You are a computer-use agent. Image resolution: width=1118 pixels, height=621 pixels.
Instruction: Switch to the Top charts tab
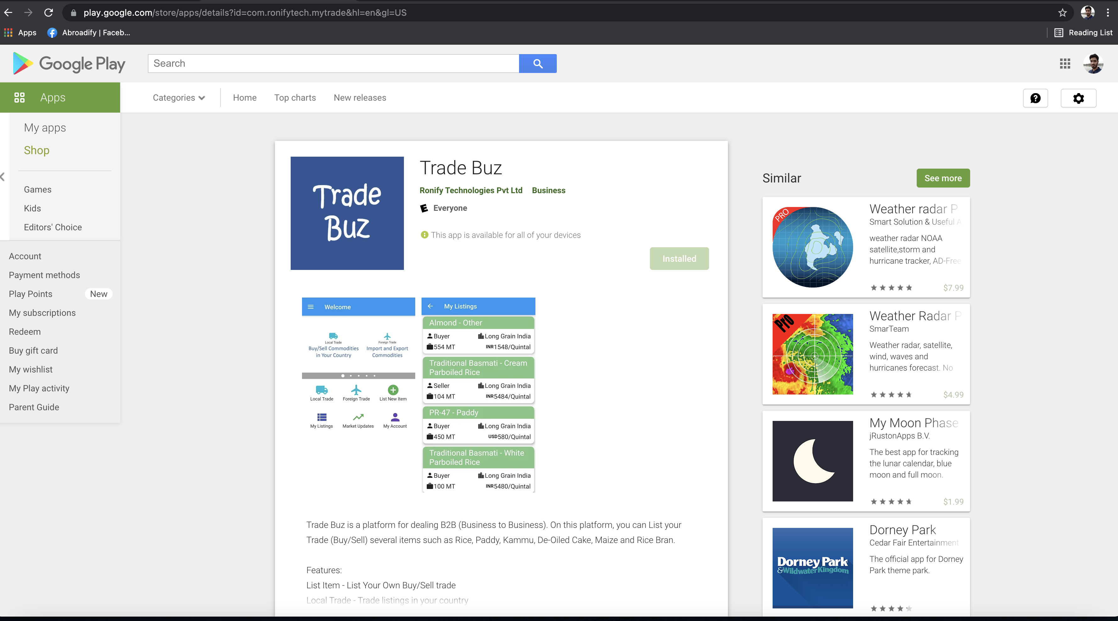point(295,98)
